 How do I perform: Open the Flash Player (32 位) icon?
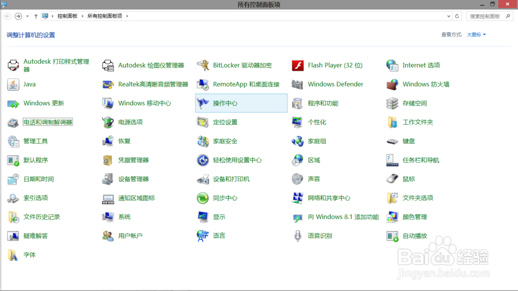(298, 65)
